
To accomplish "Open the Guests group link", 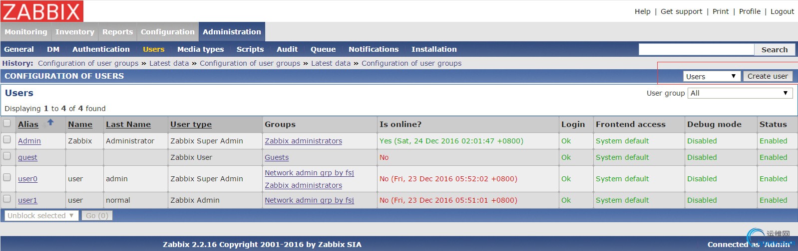I will pyautogui.click(x=277, y=157).
